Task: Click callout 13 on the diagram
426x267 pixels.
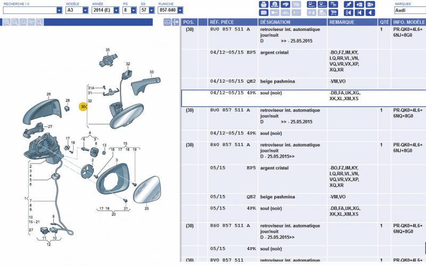Action: (x=104, y=145)
